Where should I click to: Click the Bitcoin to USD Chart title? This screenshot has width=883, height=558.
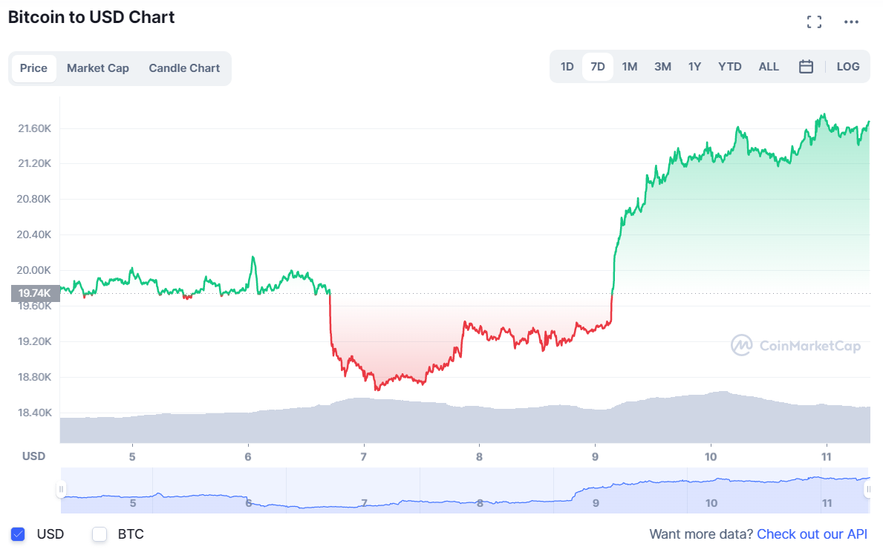pyautogui.click(x=91, y=16)
